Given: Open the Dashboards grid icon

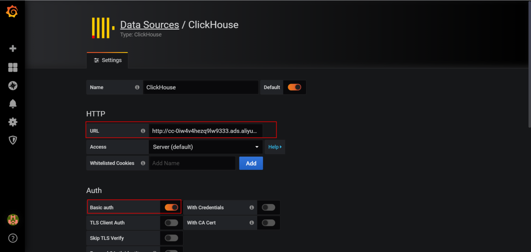Looking at the screenshot, I should pyautogui.click(x=13, y=67).
